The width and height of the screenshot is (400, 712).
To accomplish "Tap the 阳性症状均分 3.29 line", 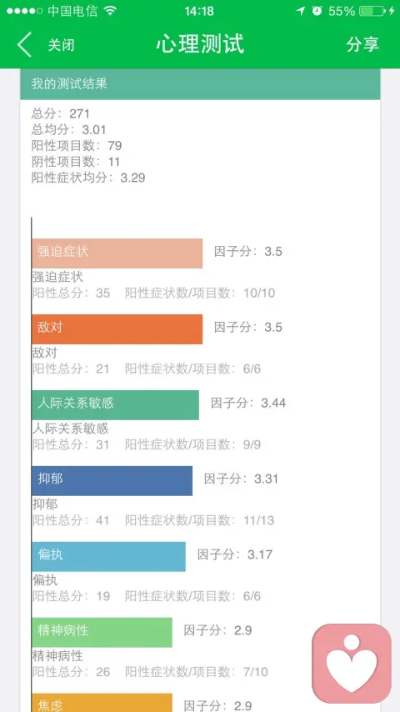I will coord(88,178).
